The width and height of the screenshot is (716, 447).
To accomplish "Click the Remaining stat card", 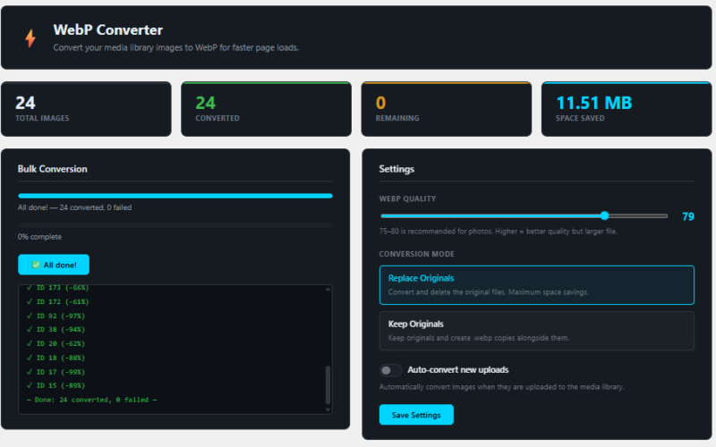I will (x=446, y=109).
